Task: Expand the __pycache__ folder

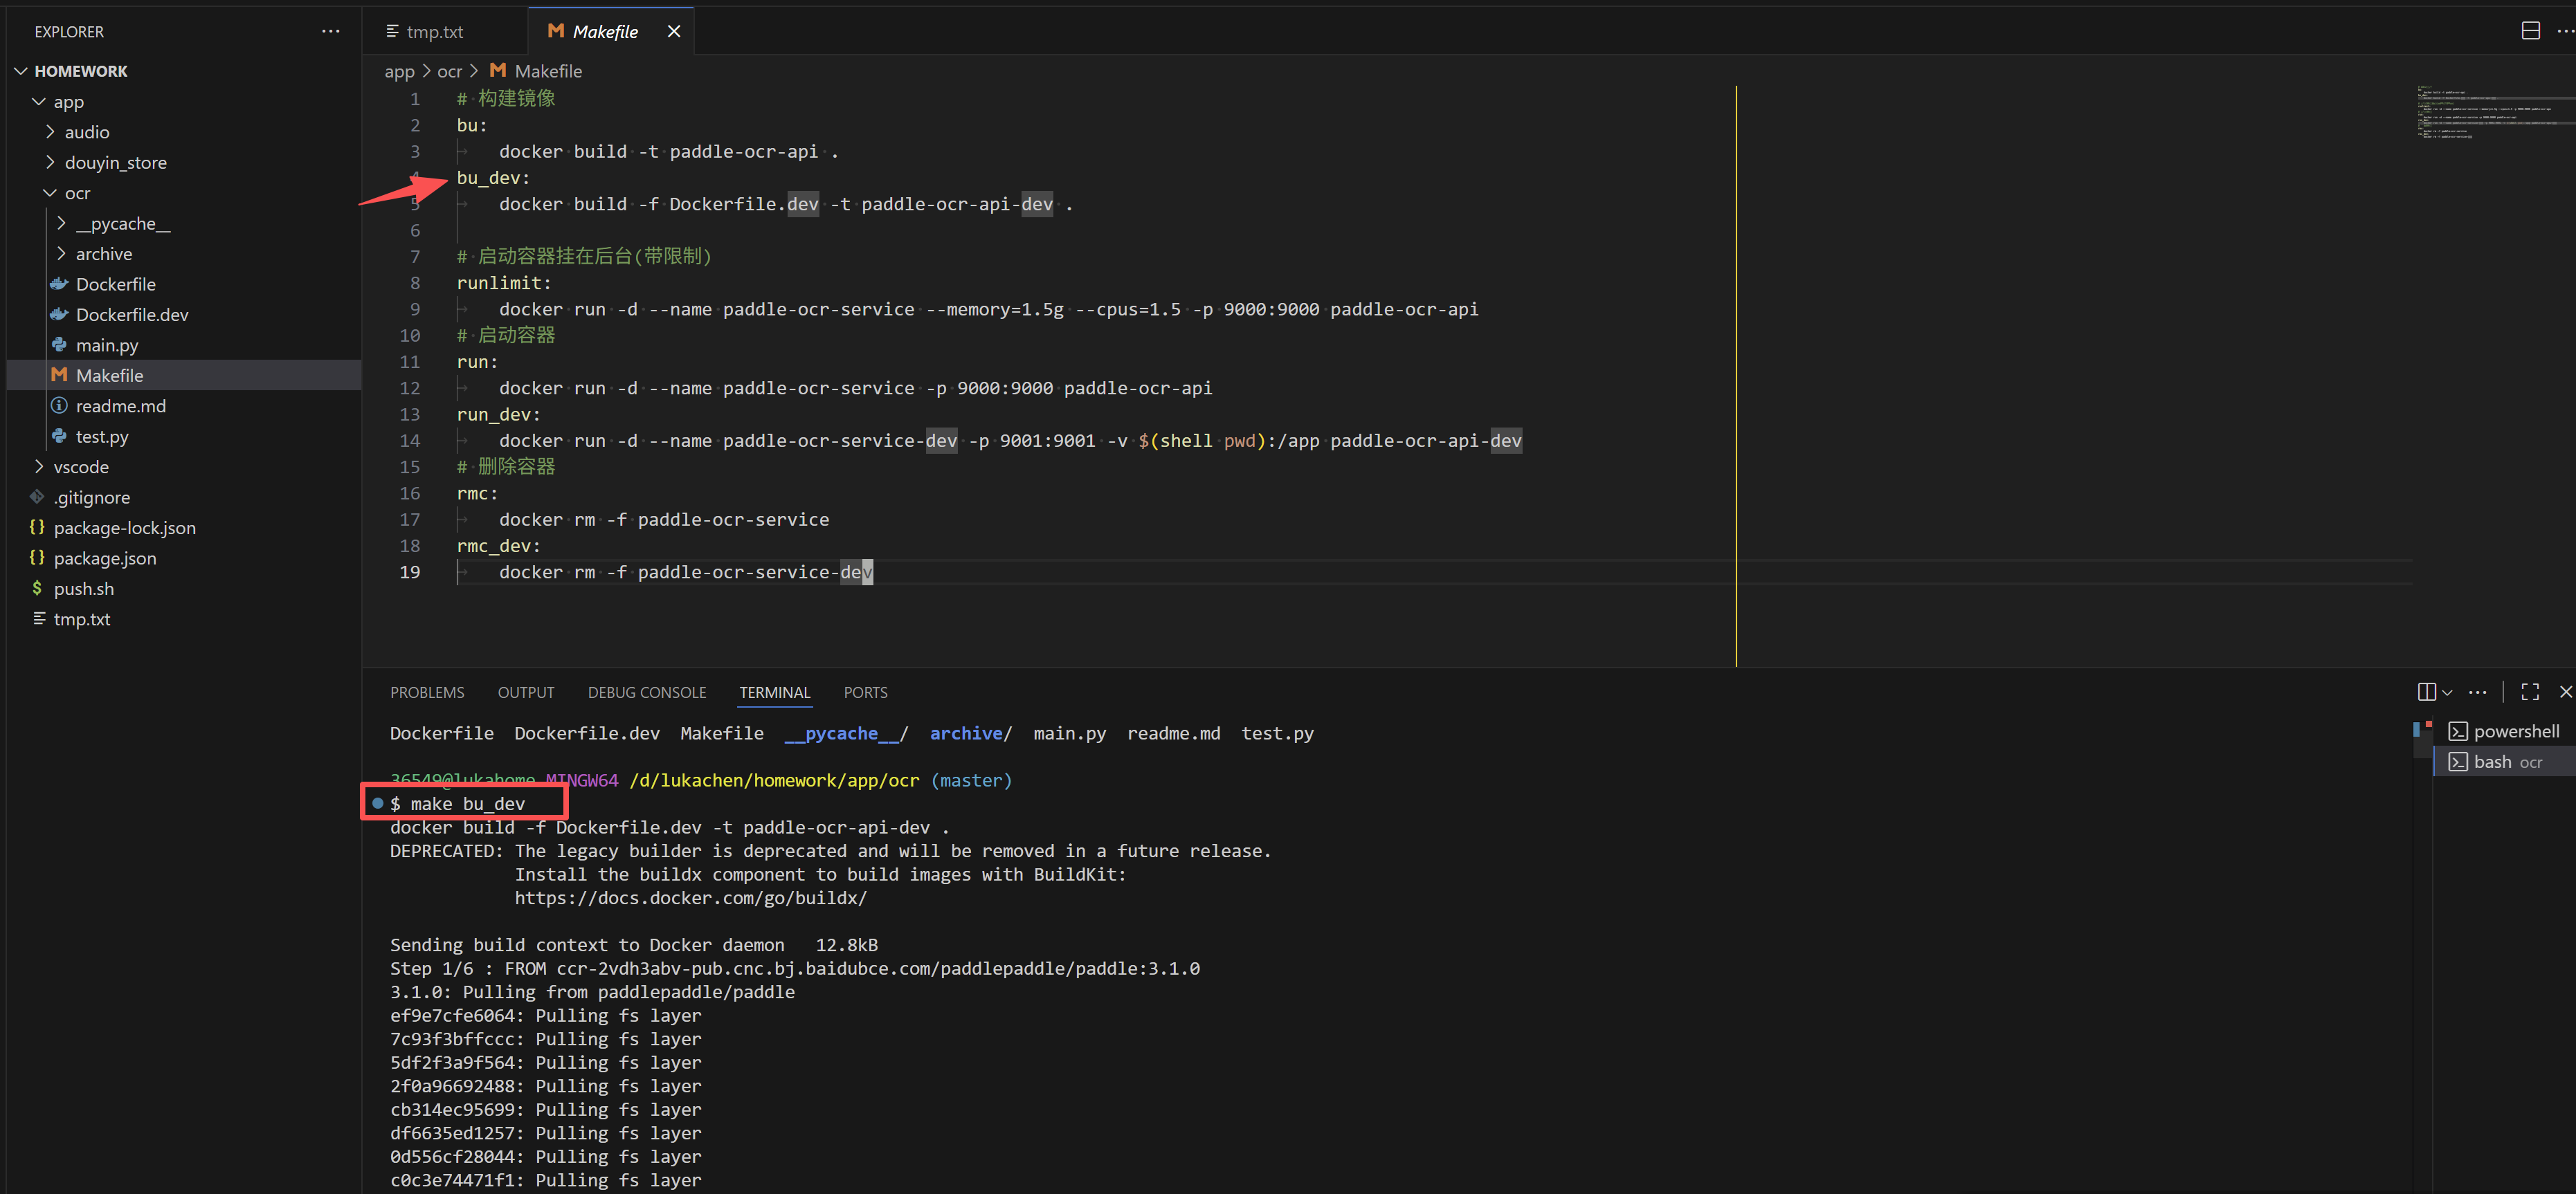Action: (x=61, y=223)
